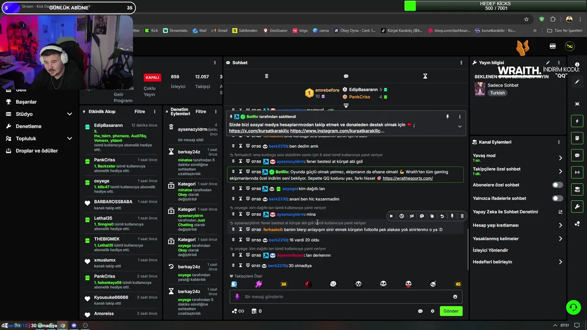Screen dimensions: 587x330
Task: Click the lightning bolt icon in the right sidebar
Action: [x=577, y=121]
